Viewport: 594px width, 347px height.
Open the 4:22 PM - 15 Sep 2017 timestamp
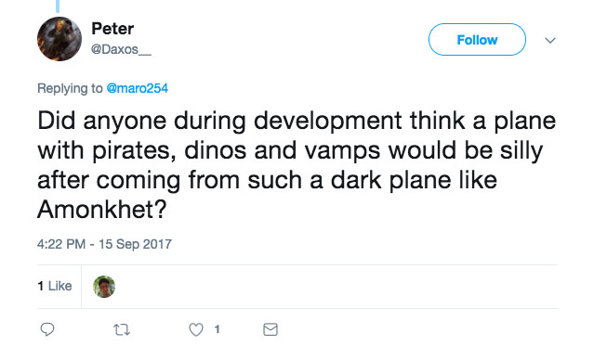[104, 244]
